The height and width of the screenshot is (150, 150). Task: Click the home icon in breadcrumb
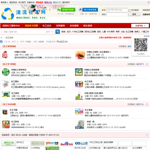(x=2, y=37)
